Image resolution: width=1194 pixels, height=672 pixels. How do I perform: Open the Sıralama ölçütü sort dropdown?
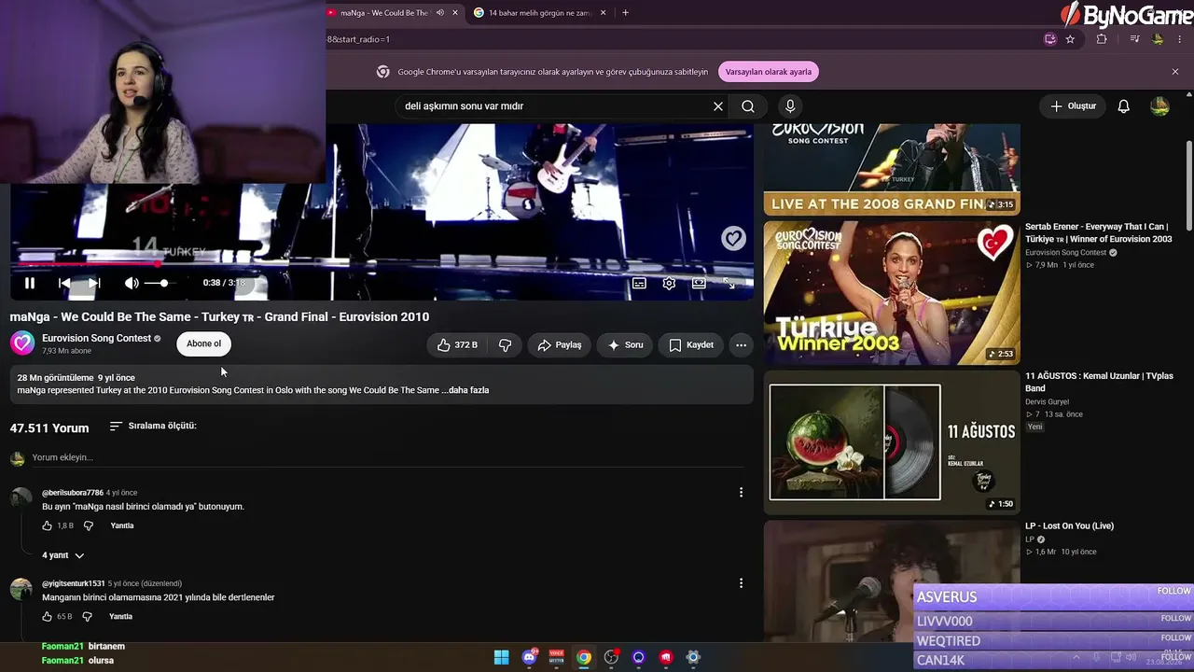coord(153,426)
